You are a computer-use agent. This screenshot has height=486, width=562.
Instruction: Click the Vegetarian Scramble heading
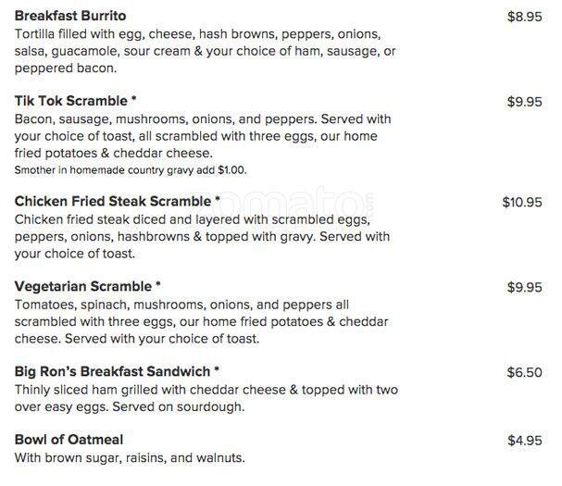pos(84,286)
